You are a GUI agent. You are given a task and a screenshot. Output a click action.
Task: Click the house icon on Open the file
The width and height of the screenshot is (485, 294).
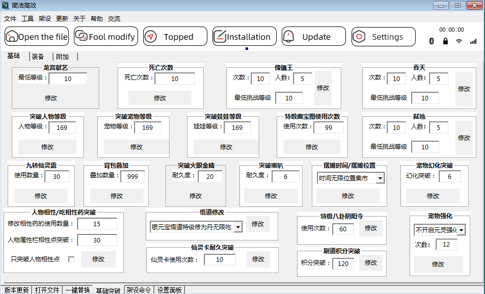(12, 37)
